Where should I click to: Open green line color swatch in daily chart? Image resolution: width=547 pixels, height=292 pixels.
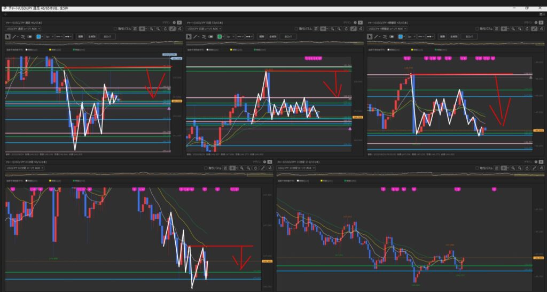(220, 36)
